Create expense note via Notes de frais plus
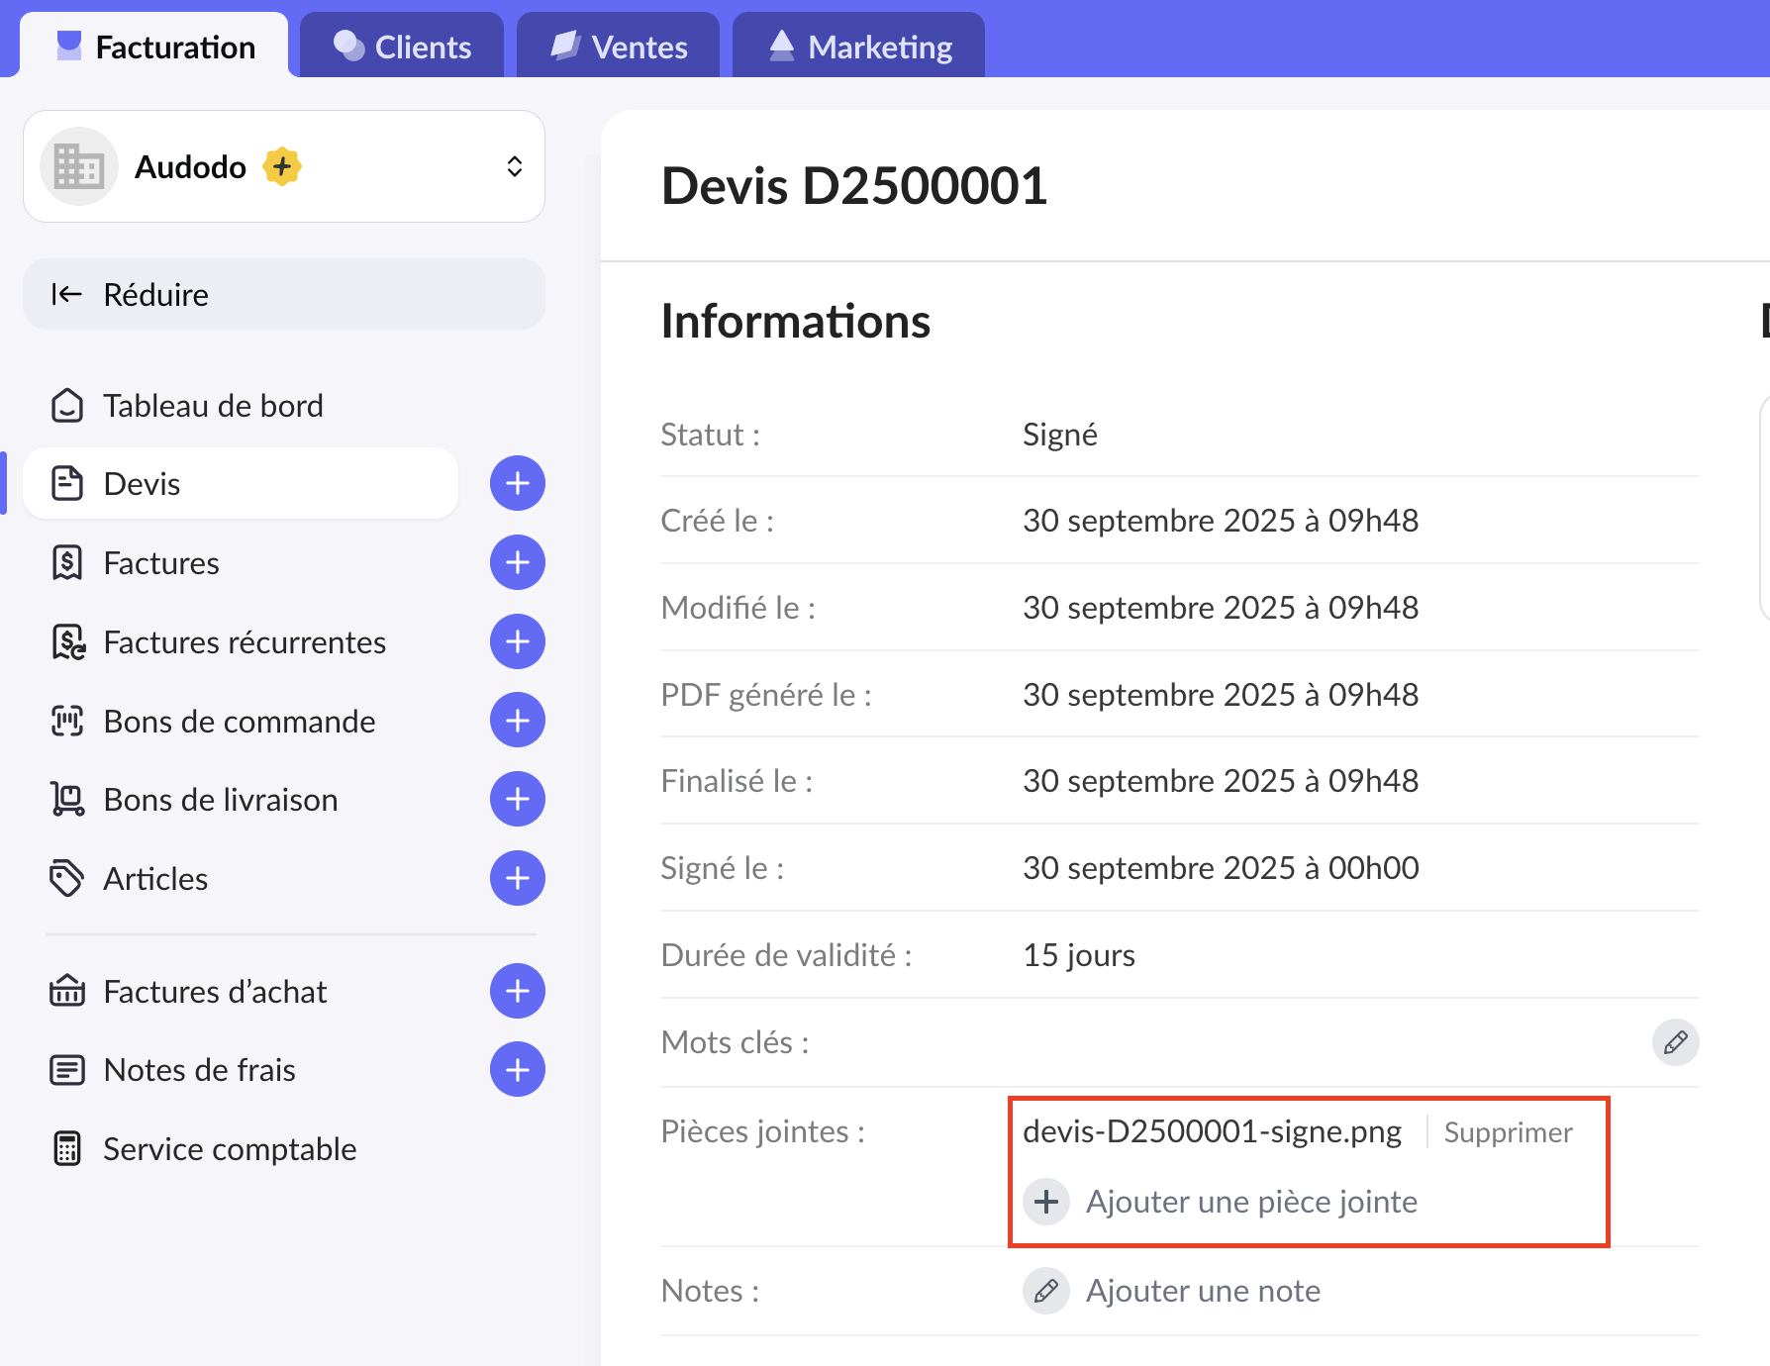 (517, 1069)
